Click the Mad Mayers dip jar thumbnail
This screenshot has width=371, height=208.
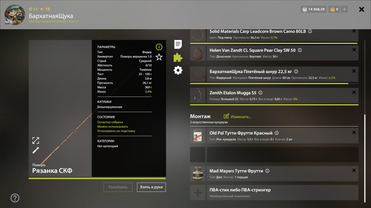(x=198, y=173)
